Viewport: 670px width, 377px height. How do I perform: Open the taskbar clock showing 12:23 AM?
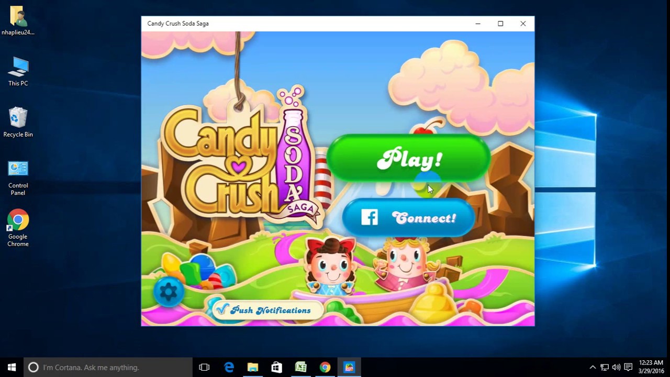point(651,367)
